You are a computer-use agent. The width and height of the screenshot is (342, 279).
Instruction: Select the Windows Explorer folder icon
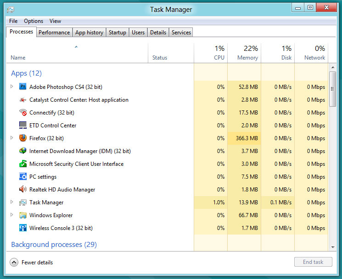pos(23,215)
